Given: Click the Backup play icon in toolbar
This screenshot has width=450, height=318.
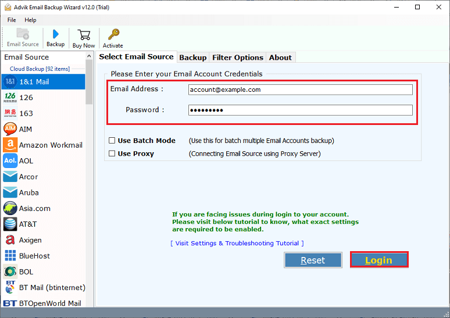Looking at the screenshot, I should [x=56, y=34].
